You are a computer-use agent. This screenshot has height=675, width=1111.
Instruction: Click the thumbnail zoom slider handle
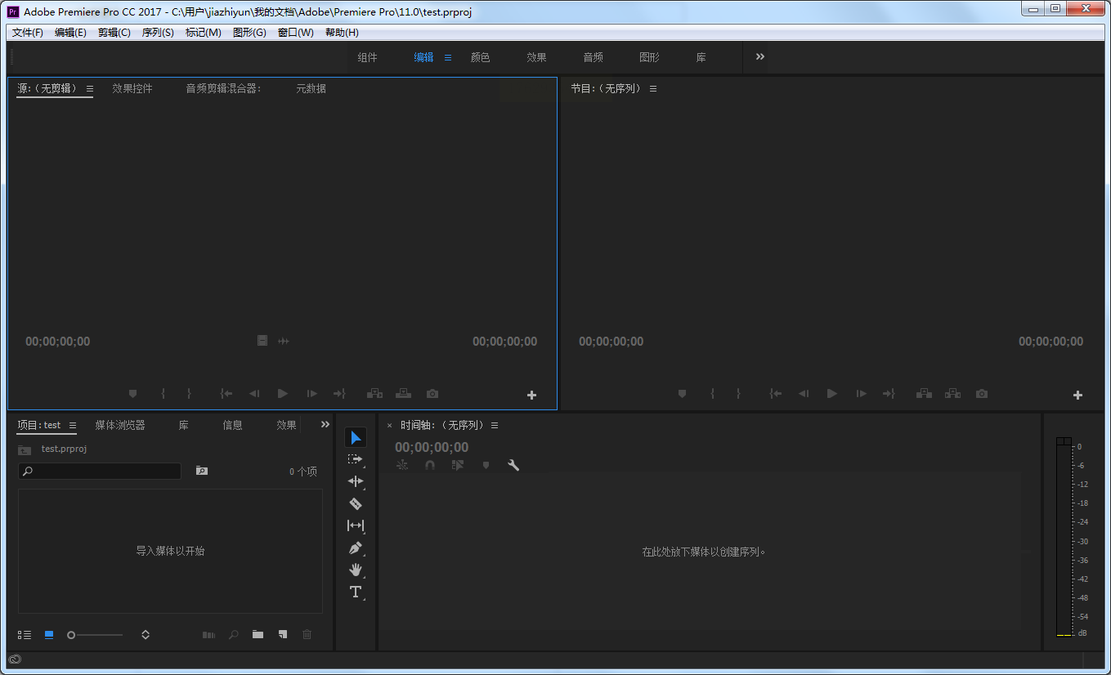71,635
